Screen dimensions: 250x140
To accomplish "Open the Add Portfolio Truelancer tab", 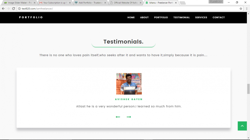I will (90, 3).
